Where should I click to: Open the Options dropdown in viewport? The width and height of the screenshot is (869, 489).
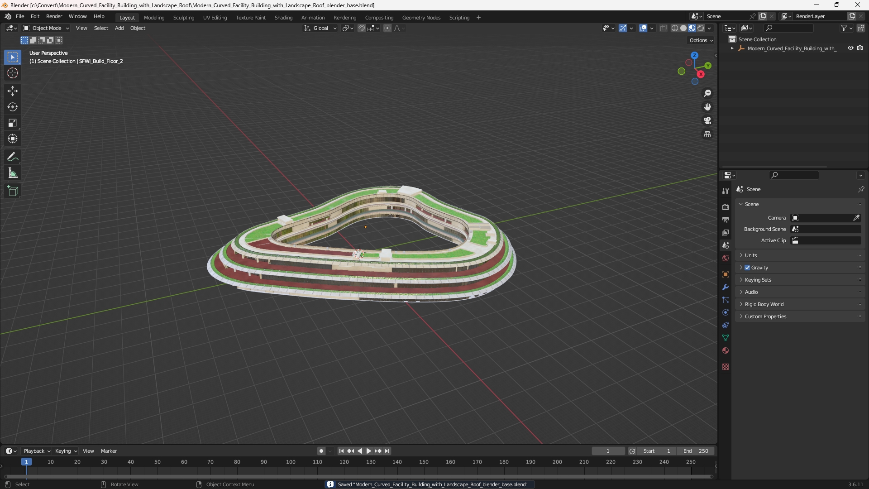[x=701, y=40]
